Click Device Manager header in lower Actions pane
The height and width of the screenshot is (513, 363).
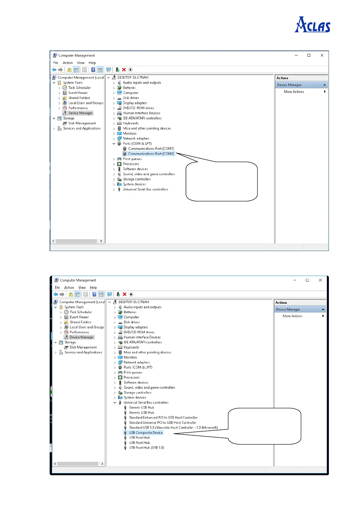coord(288,310)
